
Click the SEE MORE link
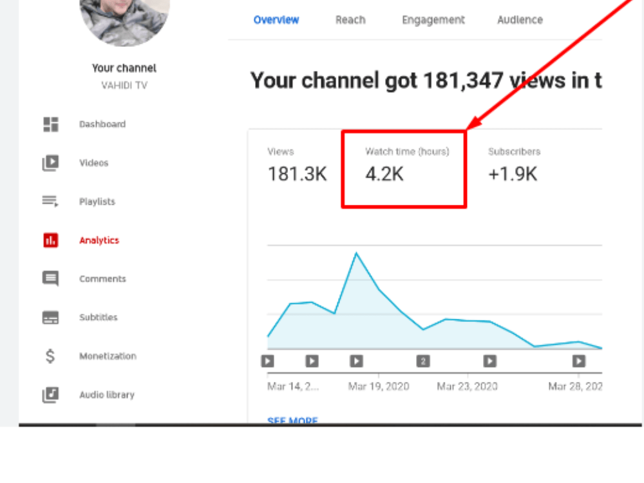click(x=292, y=421)
